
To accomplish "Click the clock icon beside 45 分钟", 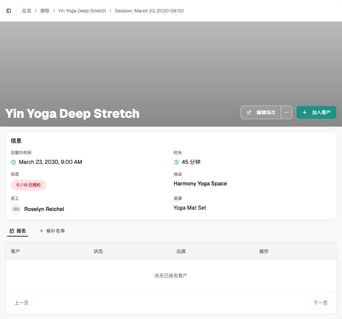I will pyautogui.click(x=176, y=162).
